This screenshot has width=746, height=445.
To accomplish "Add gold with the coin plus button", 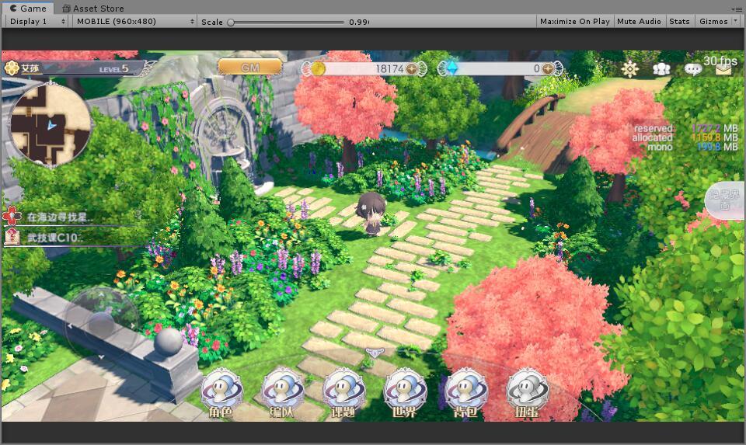I will point(412,69).
